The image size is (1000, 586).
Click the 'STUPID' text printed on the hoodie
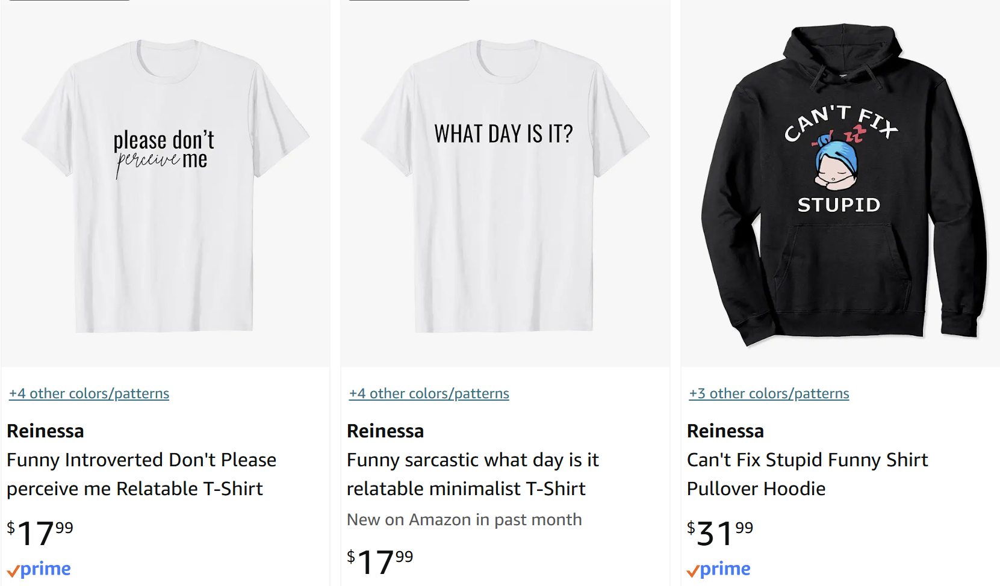(x=839, y=205)
